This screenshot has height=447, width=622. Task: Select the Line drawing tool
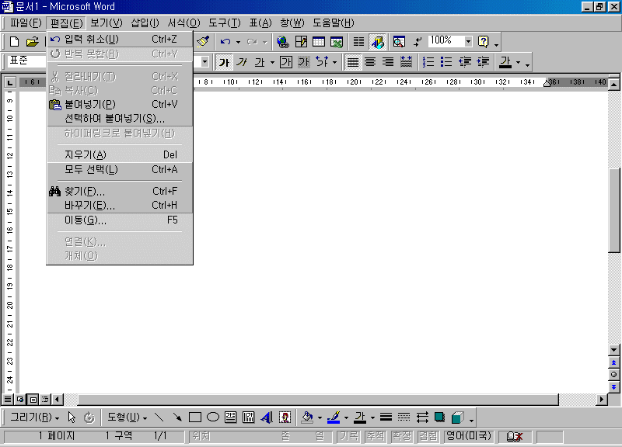click(x=159, y=418)
